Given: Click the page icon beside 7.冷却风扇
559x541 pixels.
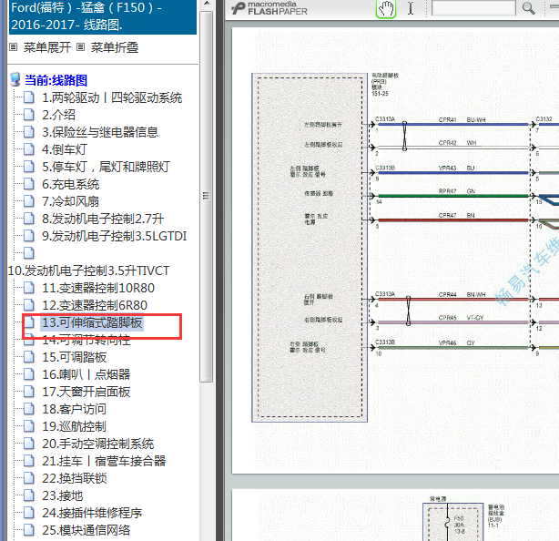Looking at the screenshot, I should pyautogui.click(x=29, y=201).
